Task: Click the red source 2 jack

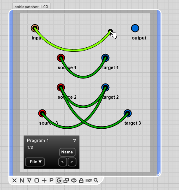Action: (61, 87)
